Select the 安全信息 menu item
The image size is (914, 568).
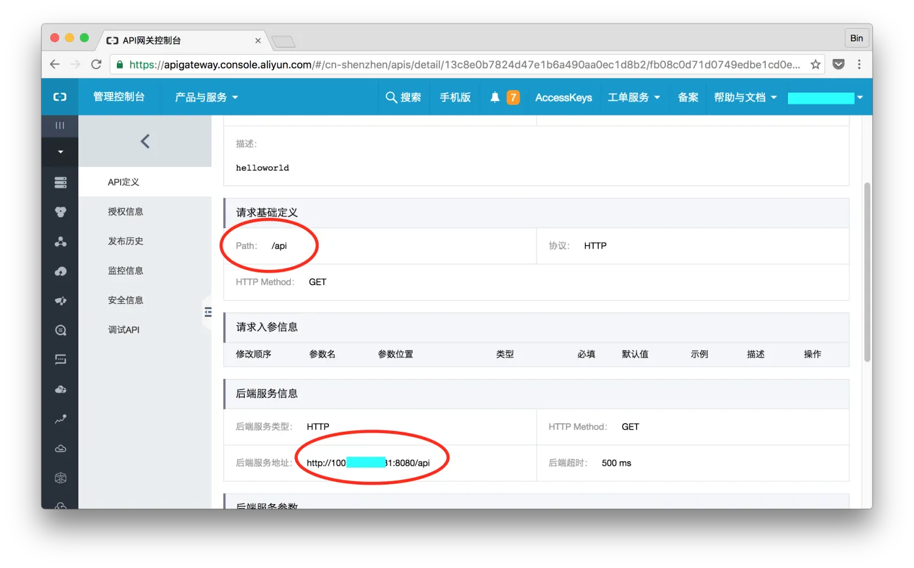click(145, 300)
